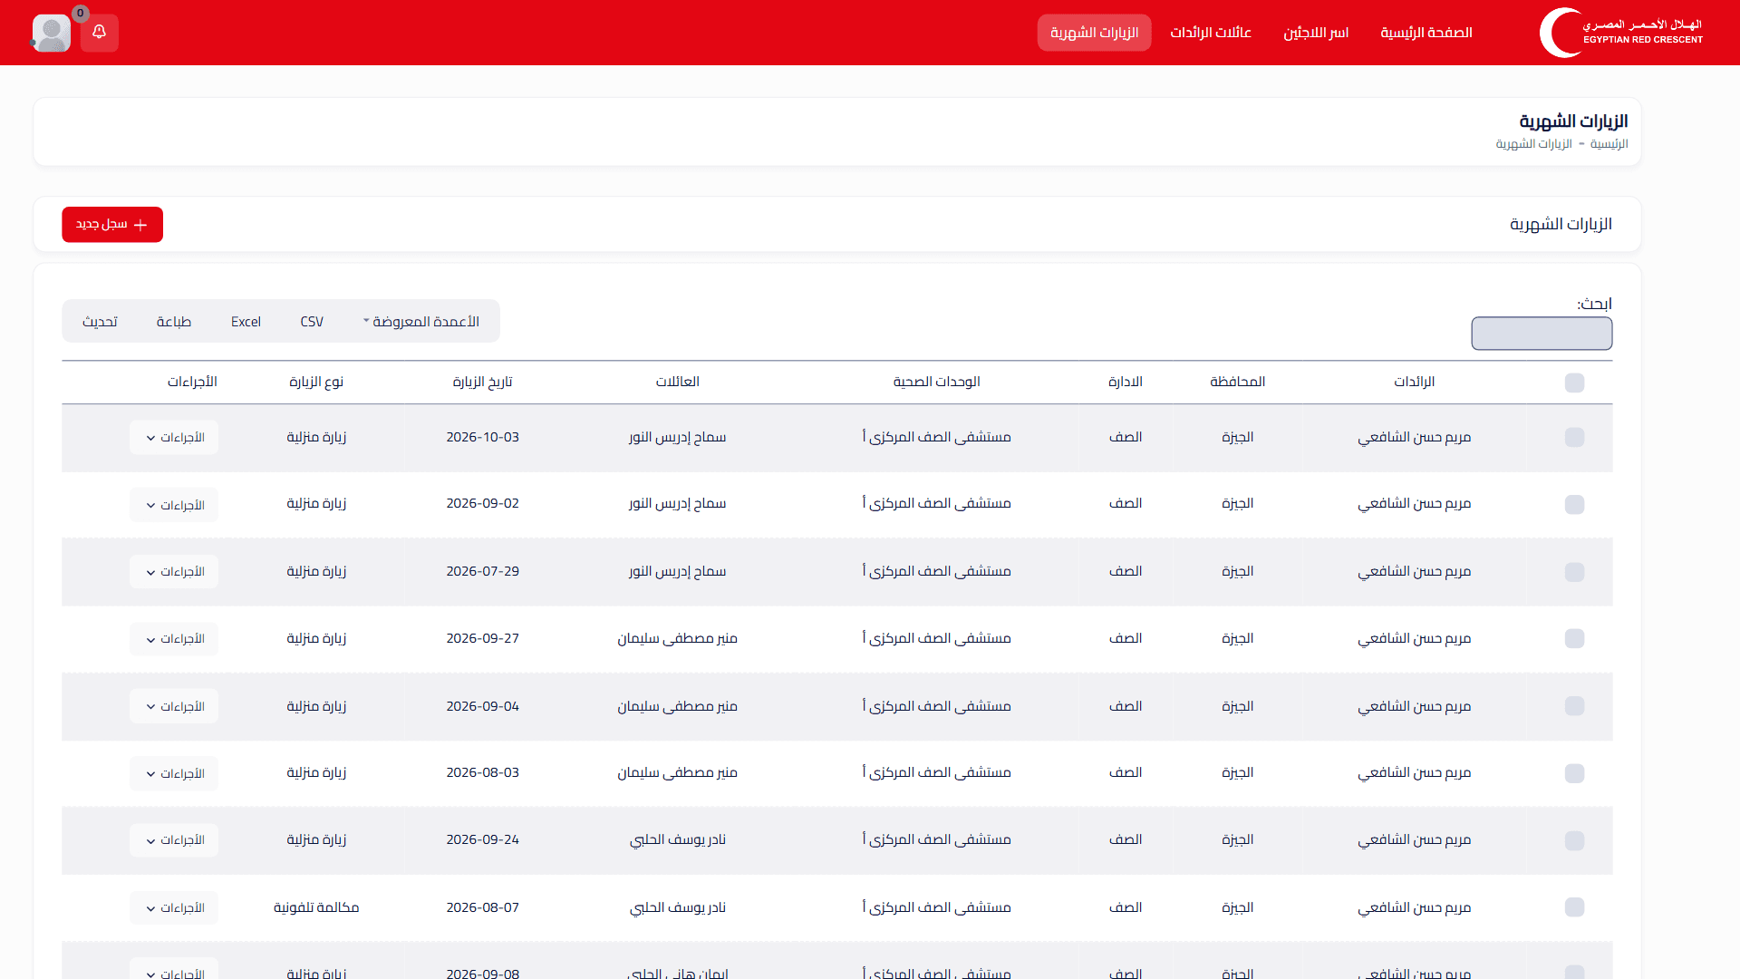Click سجل جديد new record button
This screenshot has height=979, width=1740.
[x=112, y=225]
